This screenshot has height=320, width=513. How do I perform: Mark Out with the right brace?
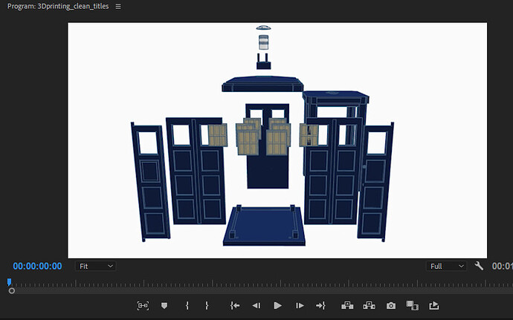point(207,305)
